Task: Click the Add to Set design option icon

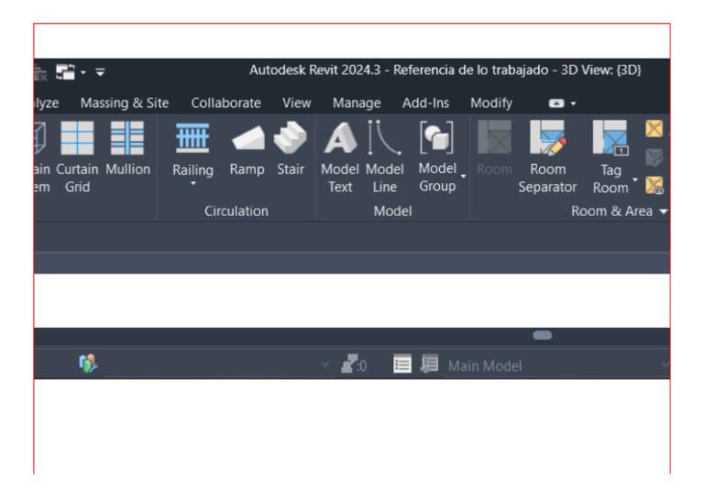Action: click(430, 363)
